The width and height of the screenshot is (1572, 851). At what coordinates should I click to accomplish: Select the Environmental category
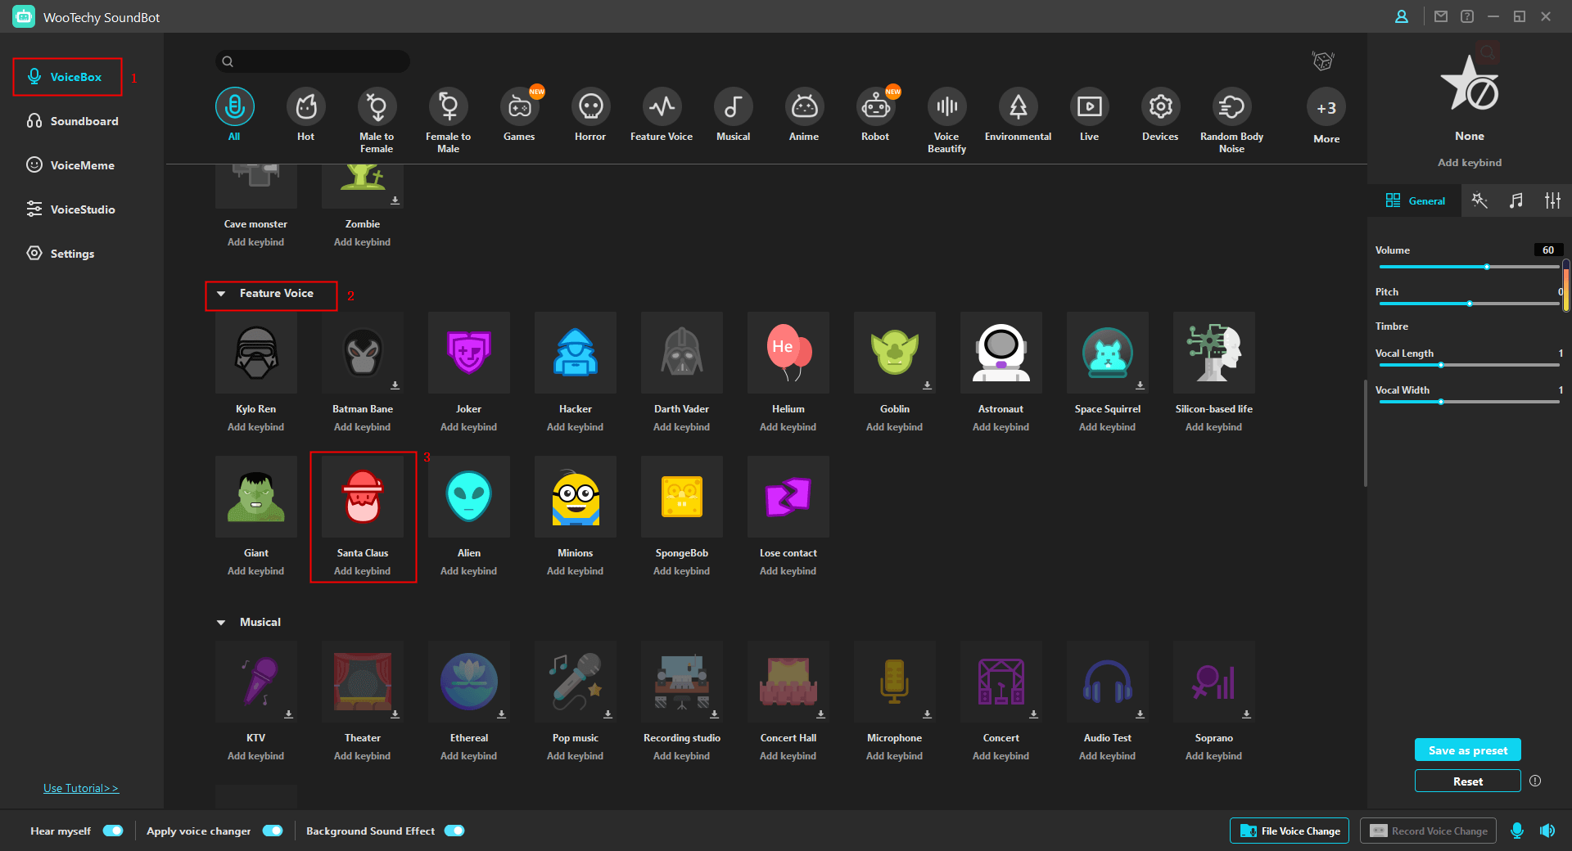pos(1018,106)
